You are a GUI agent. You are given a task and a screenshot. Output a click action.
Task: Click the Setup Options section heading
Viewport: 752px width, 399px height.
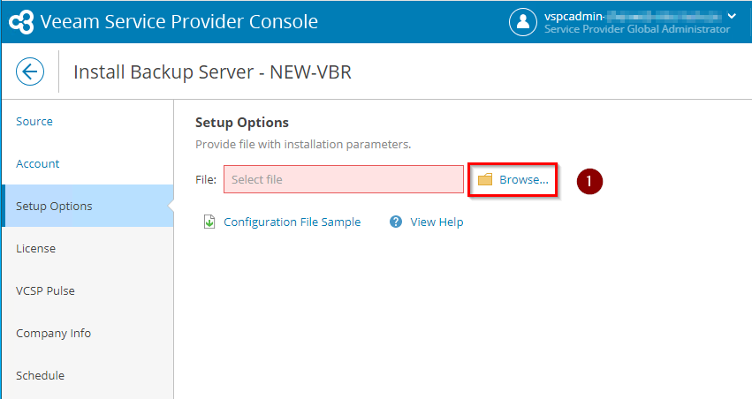[x=242, y=123]
